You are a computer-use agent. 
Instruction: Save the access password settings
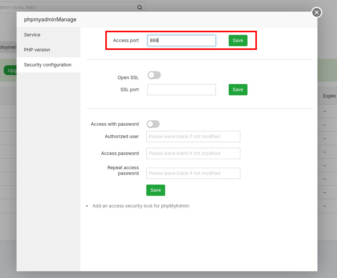pos(156,190)
